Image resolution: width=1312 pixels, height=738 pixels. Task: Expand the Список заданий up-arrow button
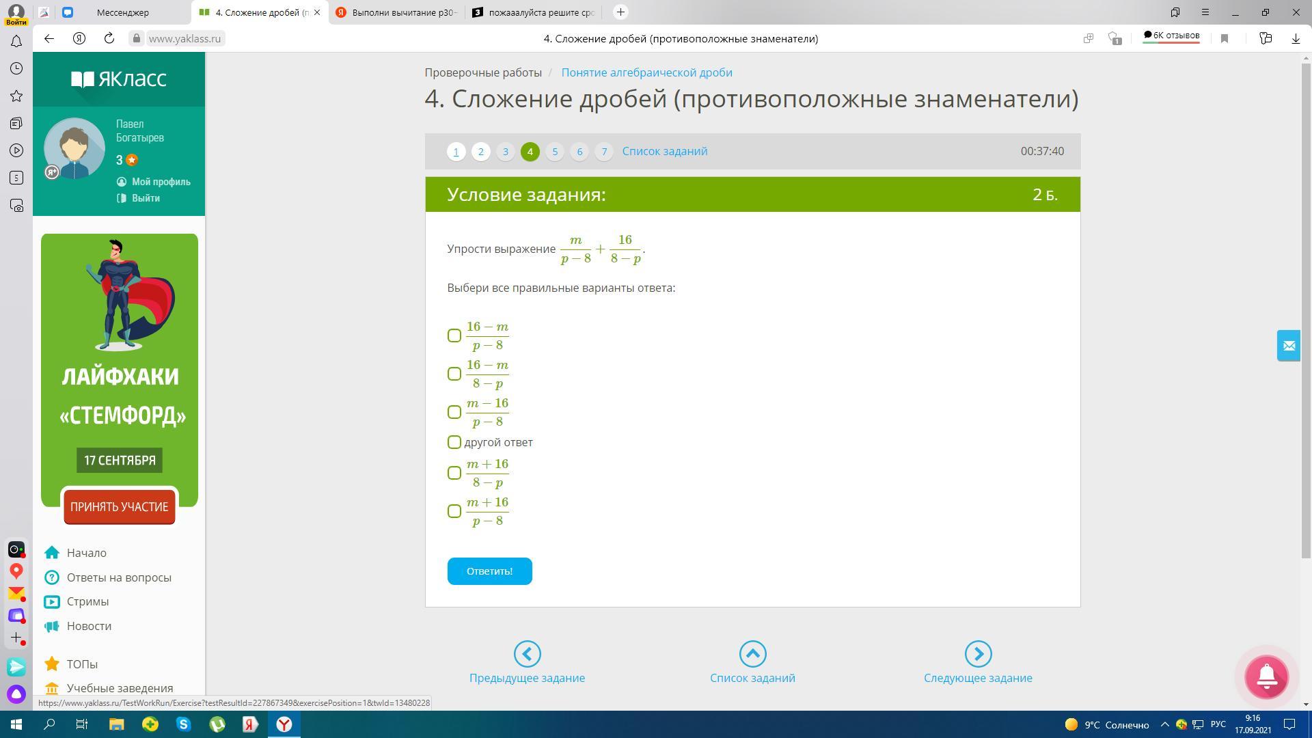(752, 654)
